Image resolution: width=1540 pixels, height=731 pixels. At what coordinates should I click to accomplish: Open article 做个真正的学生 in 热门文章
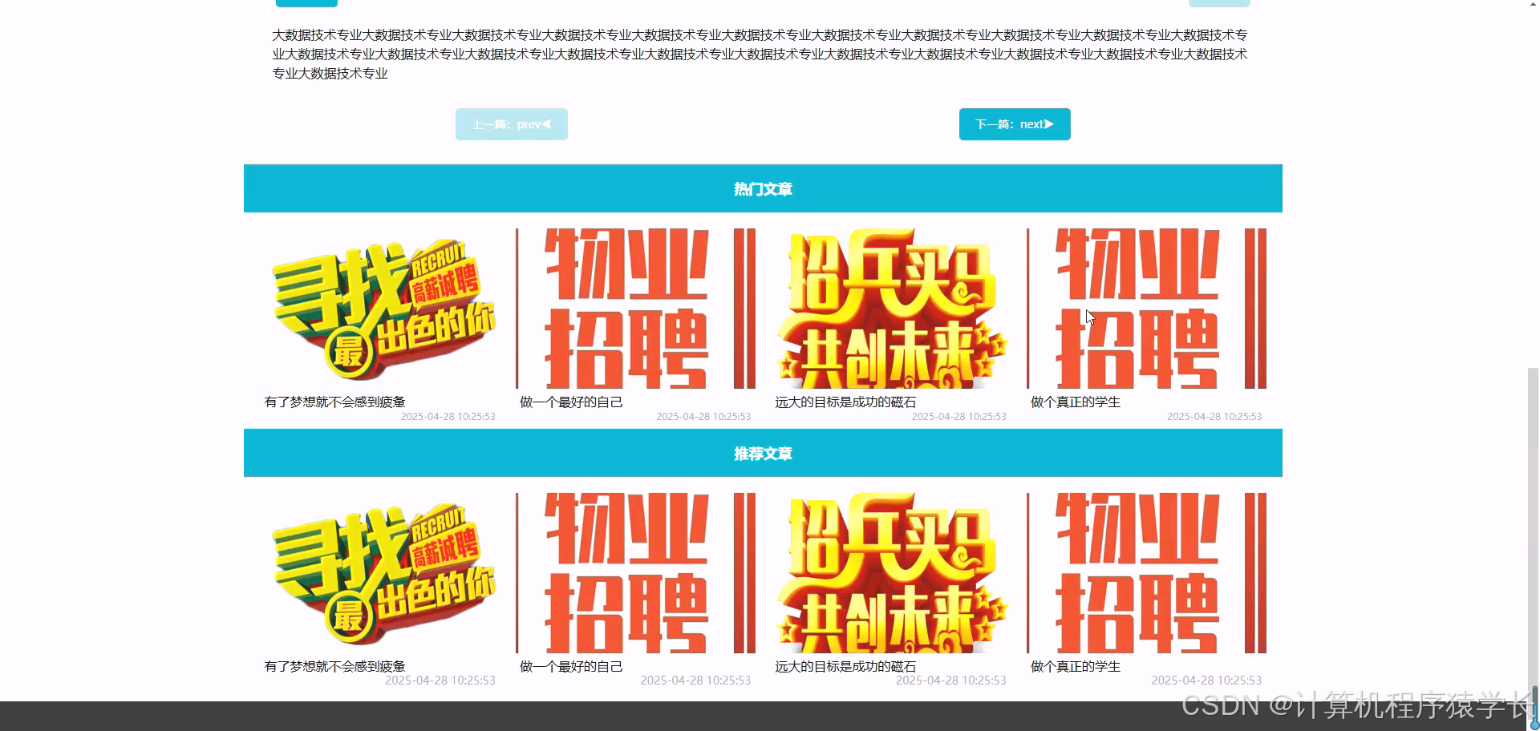click(x=1076, y=402)
